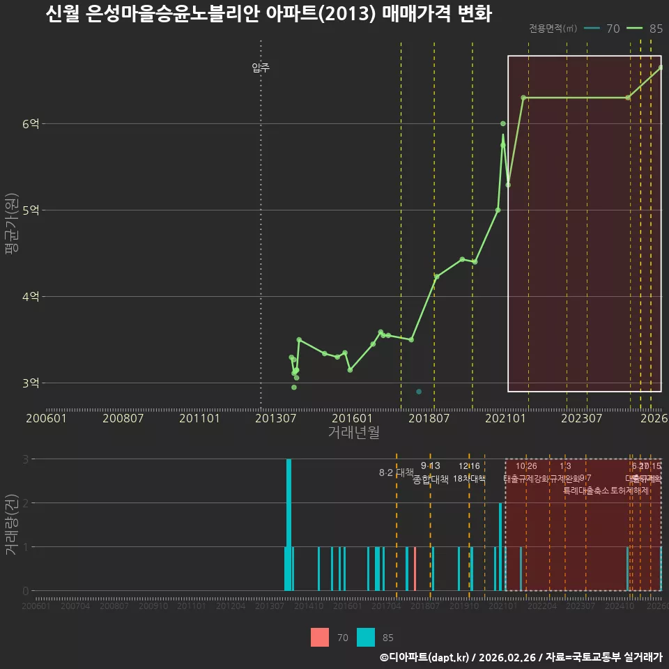
Task: Click the chart title '신월 은성마을승윤노블리안 아파트(2013) 매매가격 변화'
Action: pos(269,14)
